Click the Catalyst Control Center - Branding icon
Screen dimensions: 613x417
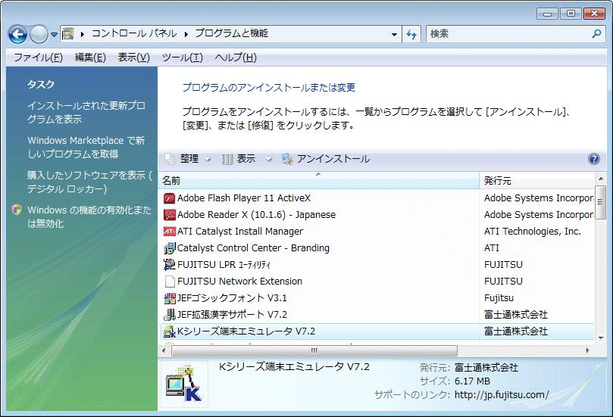point(169,248)
